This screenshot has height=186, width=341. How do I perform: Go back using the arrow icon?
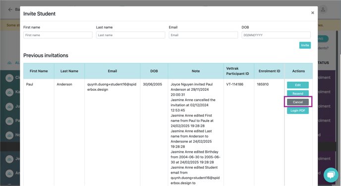(x=10, y=9)
